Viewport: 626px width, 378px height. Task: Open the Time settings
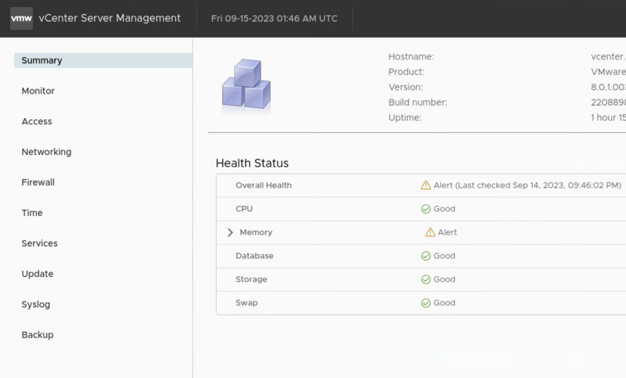pyautogui.click(x=32, y=213)
